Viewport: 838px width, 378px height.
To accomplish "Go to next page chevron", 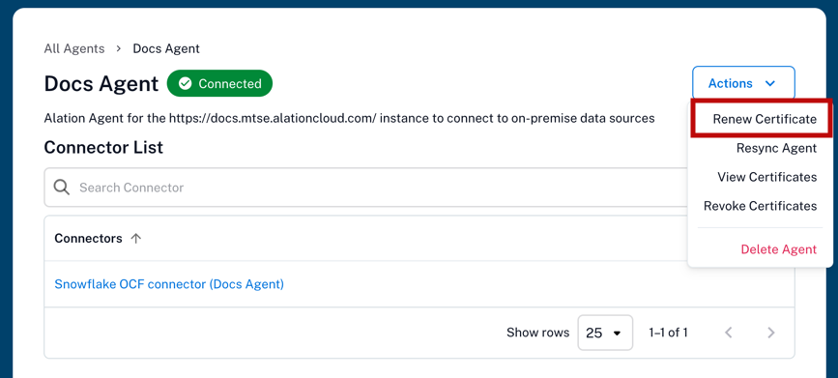I will pyautogui.click(x=770, y=333).
